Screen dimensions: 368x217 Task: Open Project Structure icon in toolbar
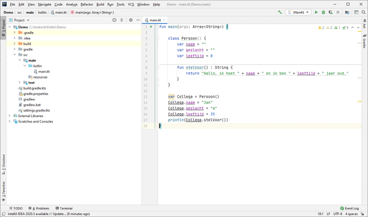pyautogui.click(x=347, y=12)
